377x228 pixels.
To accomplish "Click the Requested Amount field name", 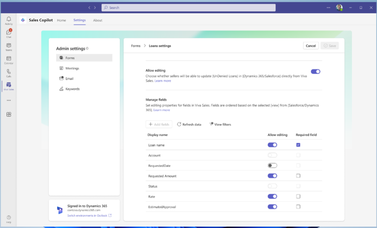I will (162, 176).
